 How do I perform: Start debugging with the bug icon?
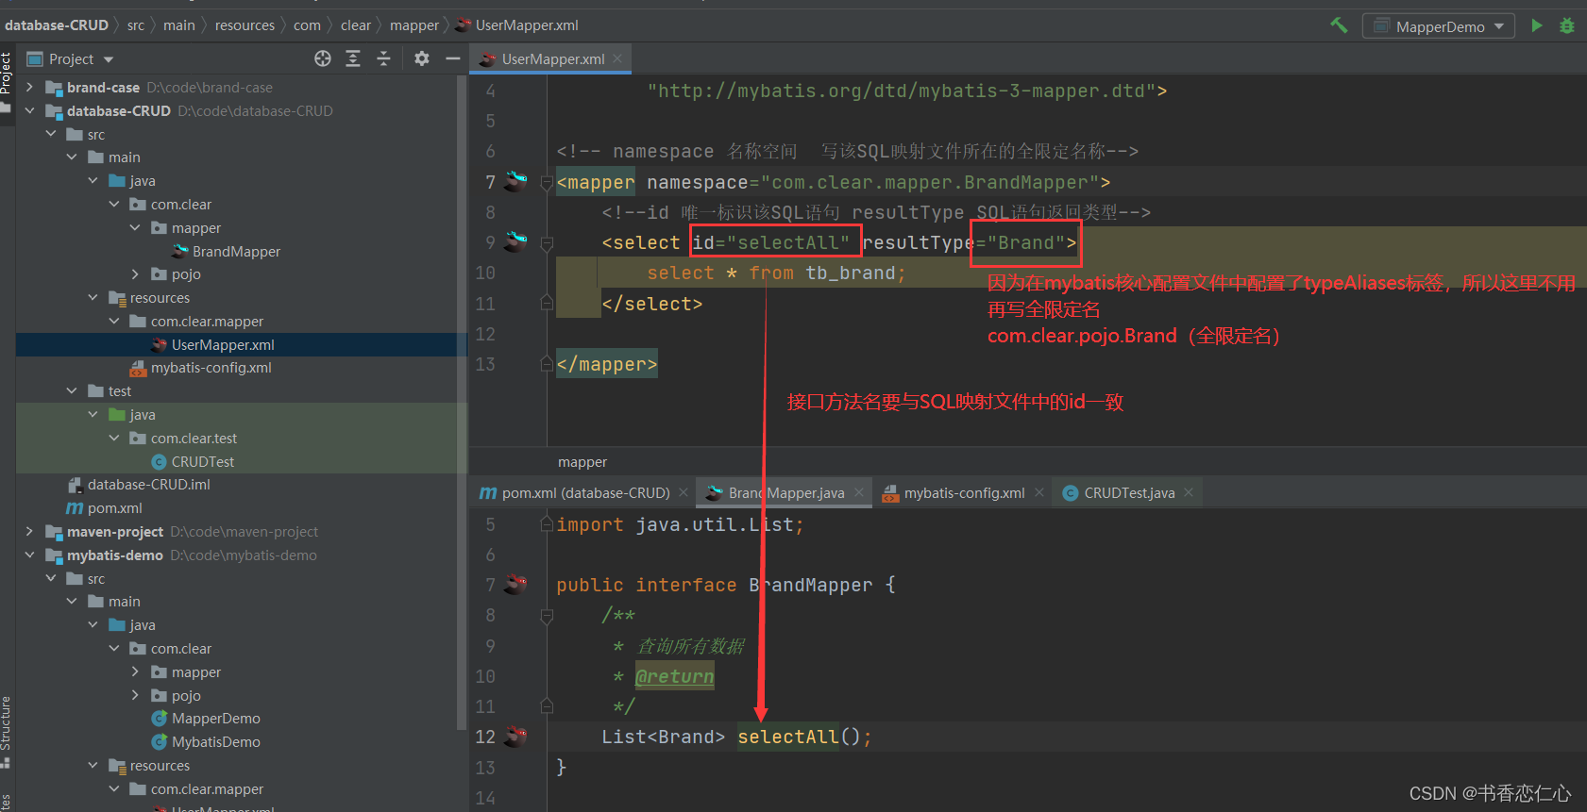click(x=1566, y=25)
